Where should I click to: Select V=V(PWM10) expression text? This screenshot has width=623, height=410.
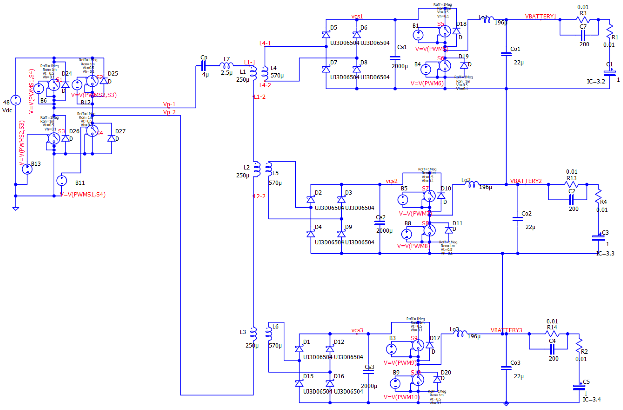coord(402,397)
